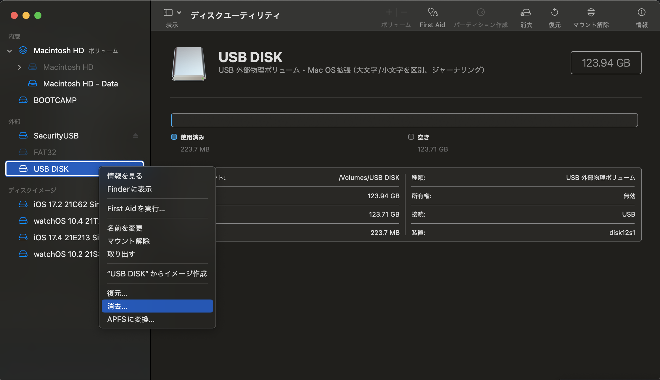The image size is (660, 380).
Task: Click the FAT32 disk icon
Action: click(x=23, y=152)
